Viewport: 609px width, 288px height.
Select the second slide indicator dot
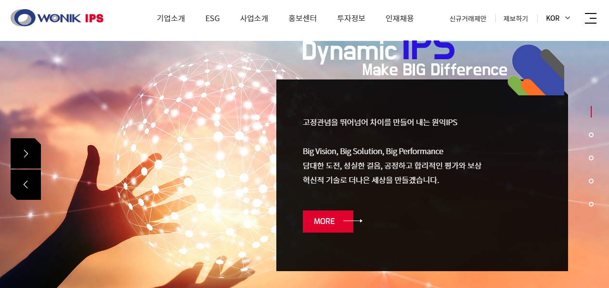coord(591,135)
